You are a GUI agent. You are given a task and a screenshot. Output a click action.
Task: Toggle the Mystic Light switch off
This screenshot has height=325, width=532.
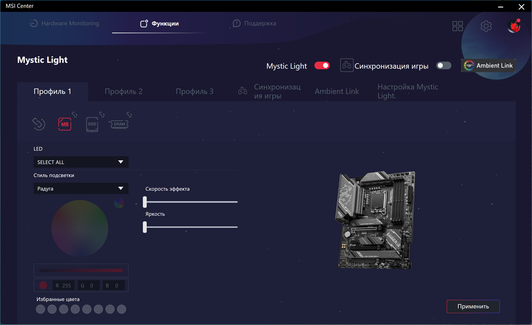pyautogui.click(x=322, y=66)
